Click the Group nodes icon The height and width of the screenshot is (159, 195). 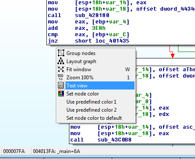point(61,53)
